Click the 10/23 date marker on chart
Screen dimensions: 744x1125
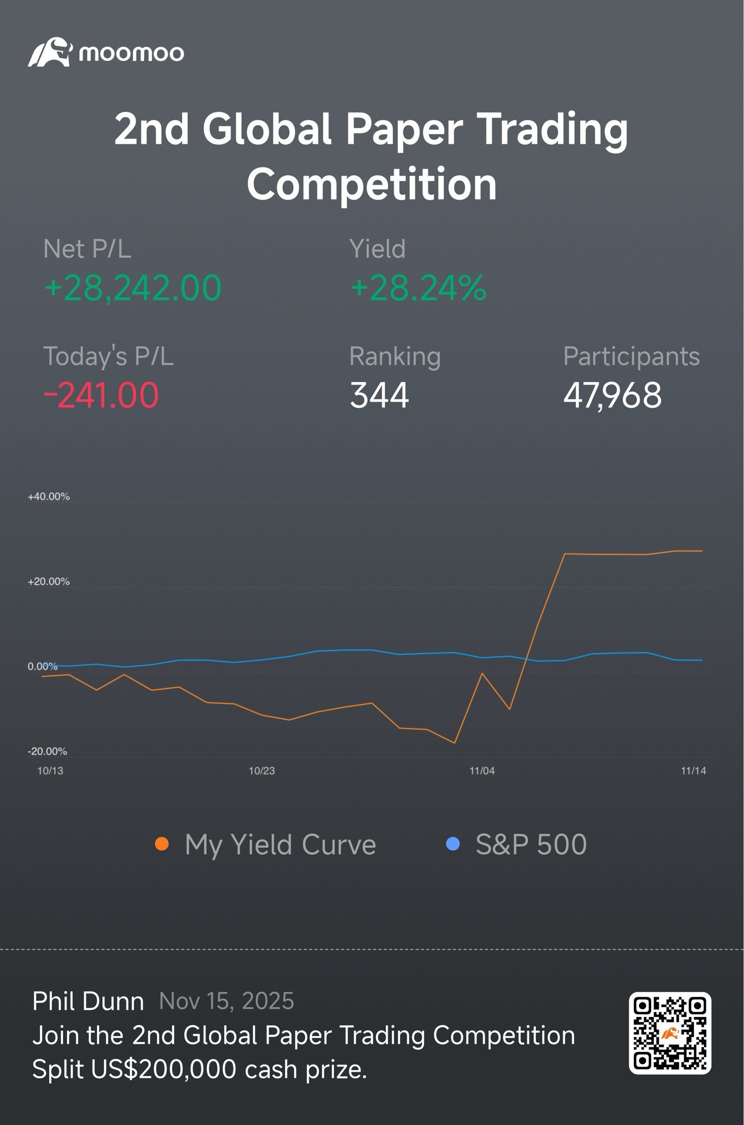(x=262, y=771)
